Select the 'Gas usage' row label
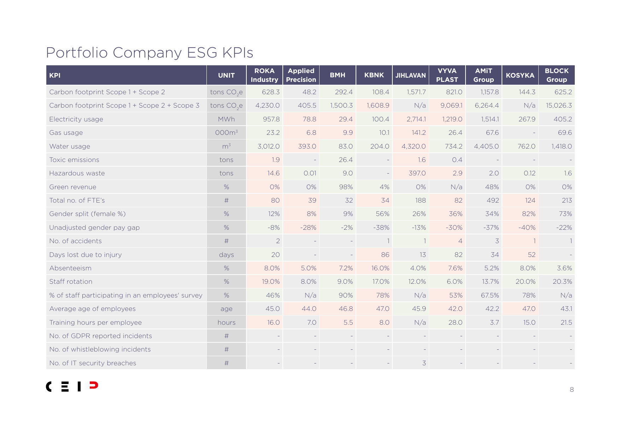Screen dimensions: 620x438 (66, 133)
